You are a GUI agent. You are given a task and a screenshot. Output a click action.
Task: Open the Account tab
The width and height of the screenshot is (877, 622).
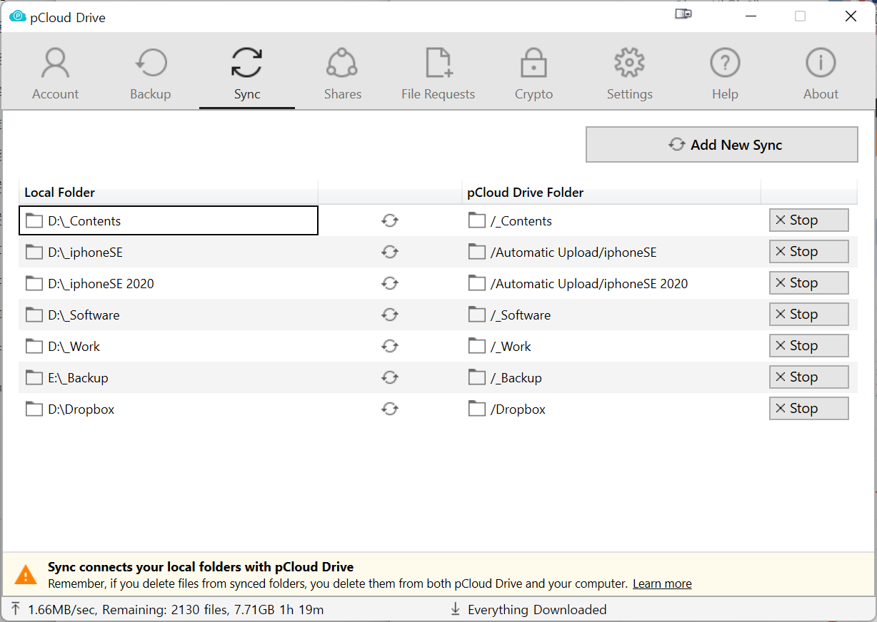point(55,73)
